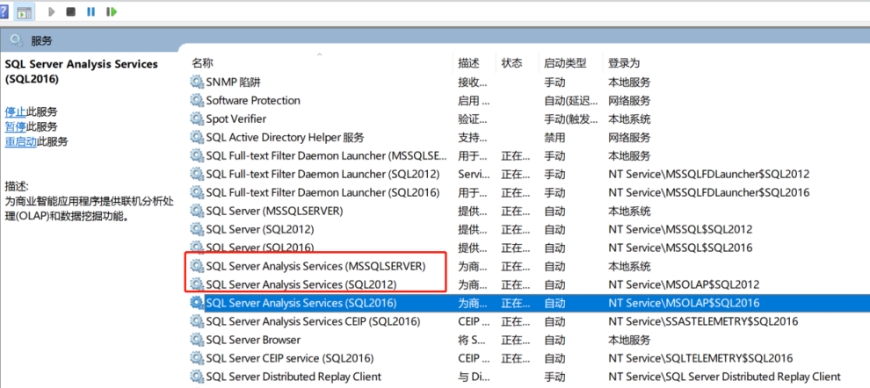Click NT Service\SQLTELEMETRY$SQL2016 logon cell
This screenshot has height=388, width=870.
click(700, 358)
